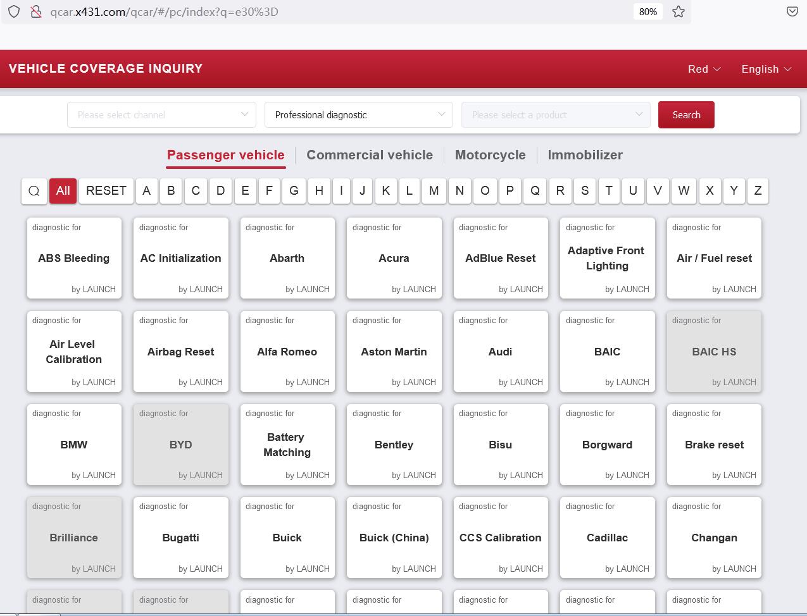Open the 'Please select channel' dropdown
This screenshot has width=807, height=616.
161,114
